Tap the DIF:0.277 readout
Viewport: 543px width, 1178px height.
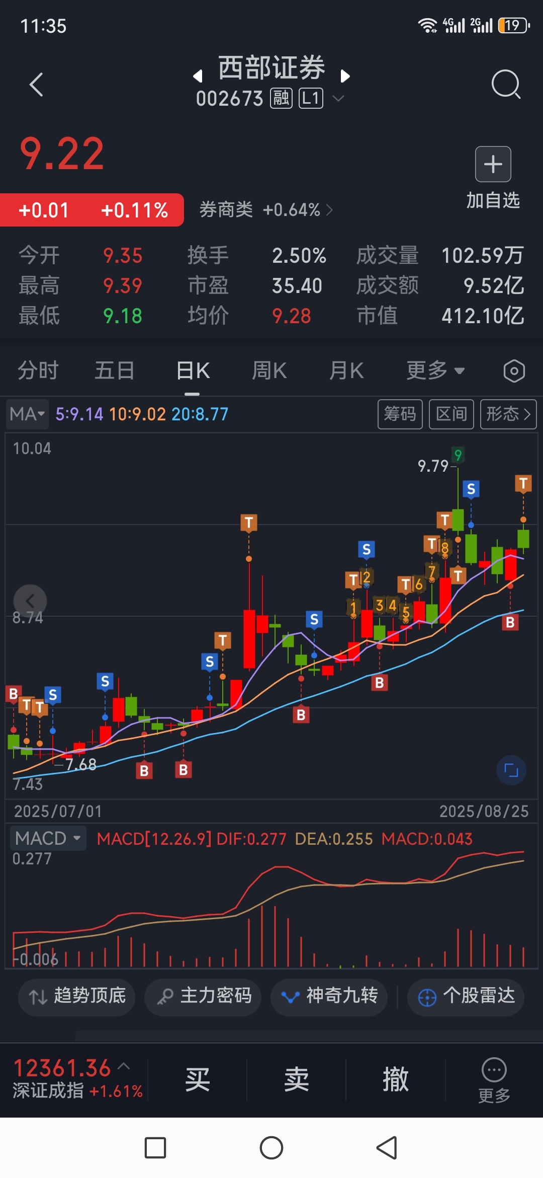point(251,839)
